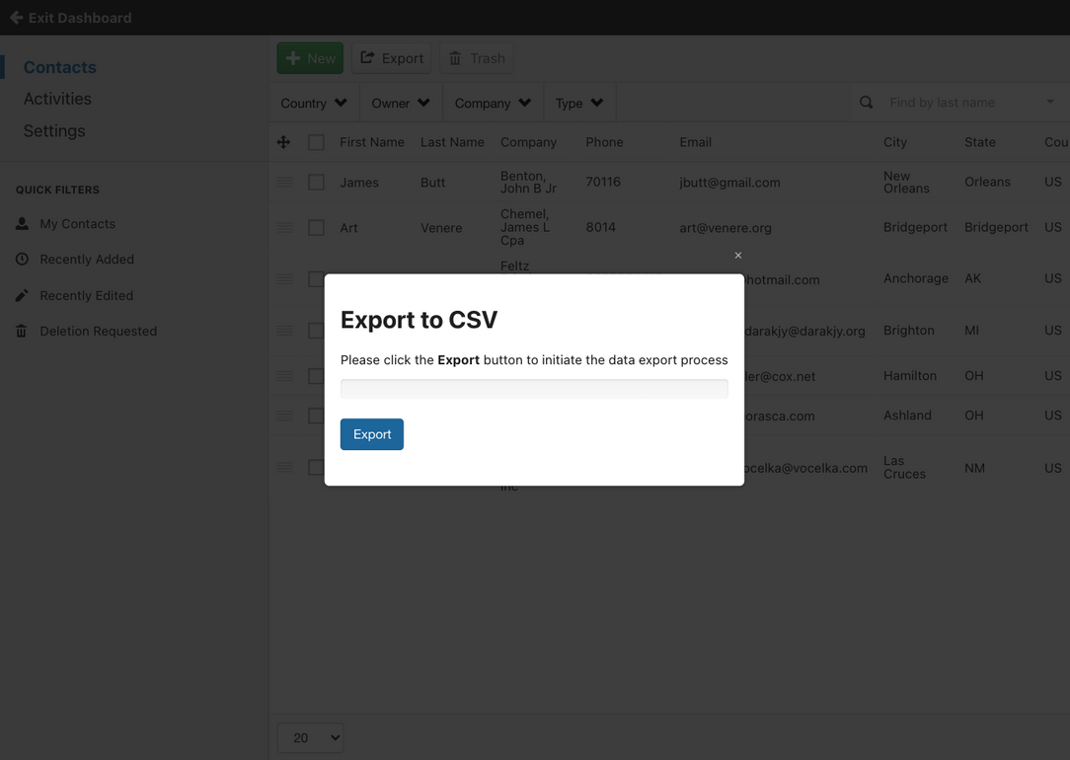The height and width of the screenshot is (760, 1070).
Task: Click the Recently Added clock icon
Action: coord(22,260)
